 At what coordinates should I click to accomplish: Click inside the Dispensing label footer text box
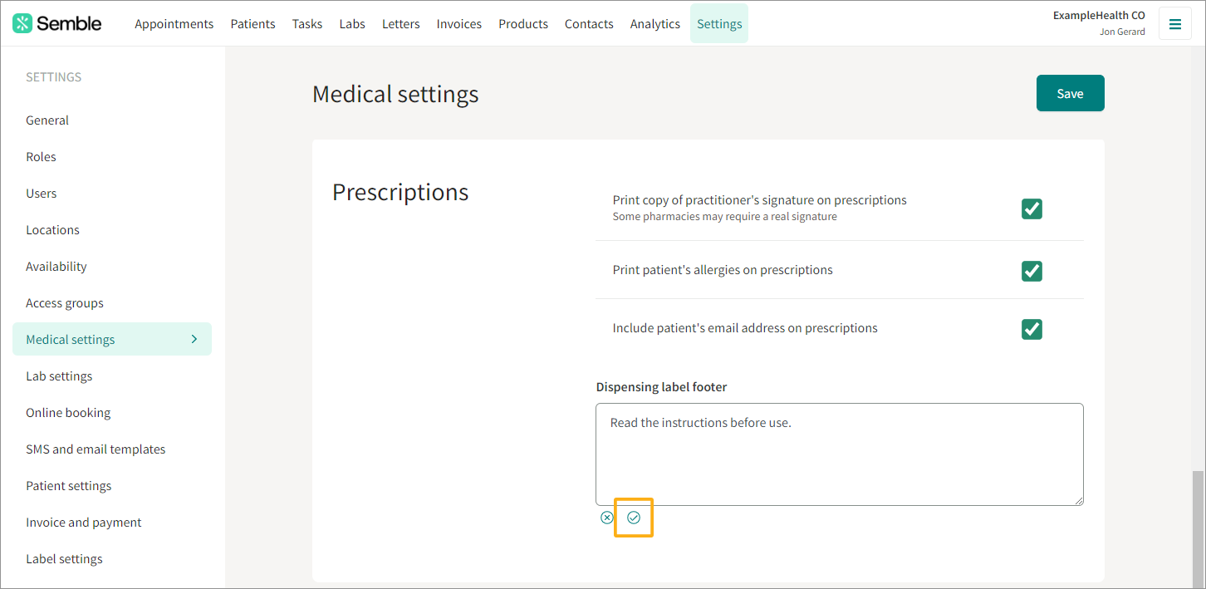839,453
